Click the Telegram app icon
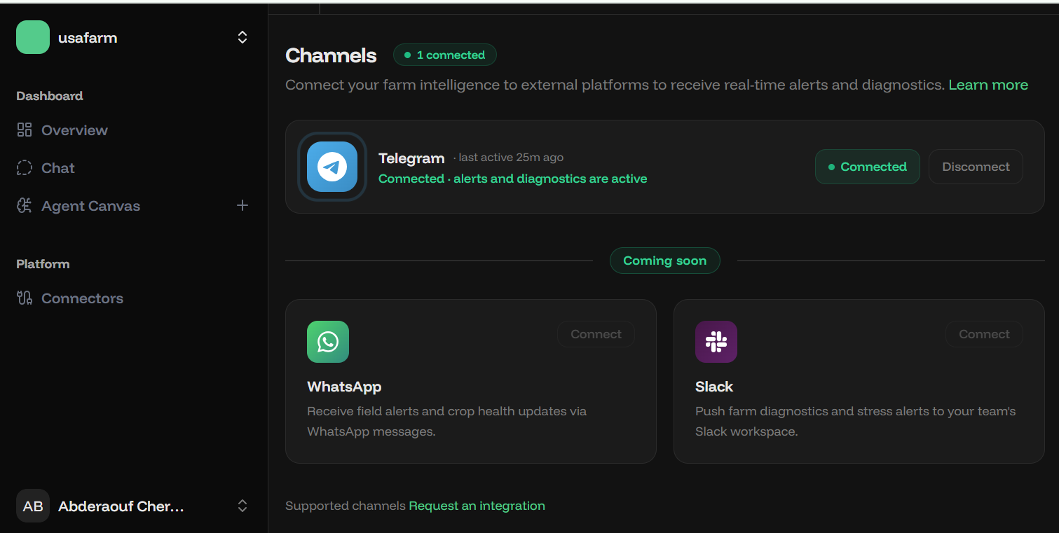Screen dimensions: 1059x533 point(332,167)
